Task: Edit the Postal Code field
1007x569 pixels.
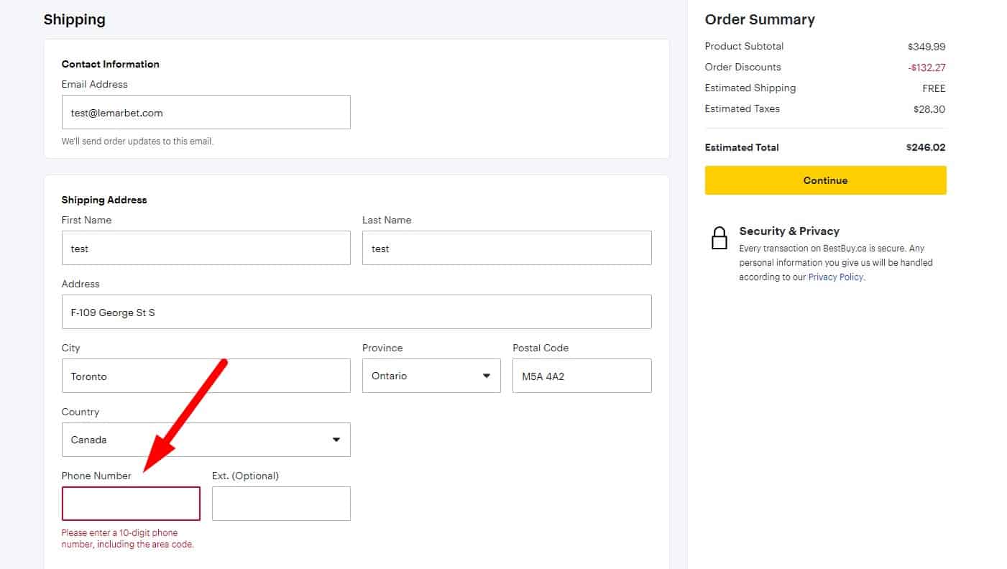Action: [581, 376]
